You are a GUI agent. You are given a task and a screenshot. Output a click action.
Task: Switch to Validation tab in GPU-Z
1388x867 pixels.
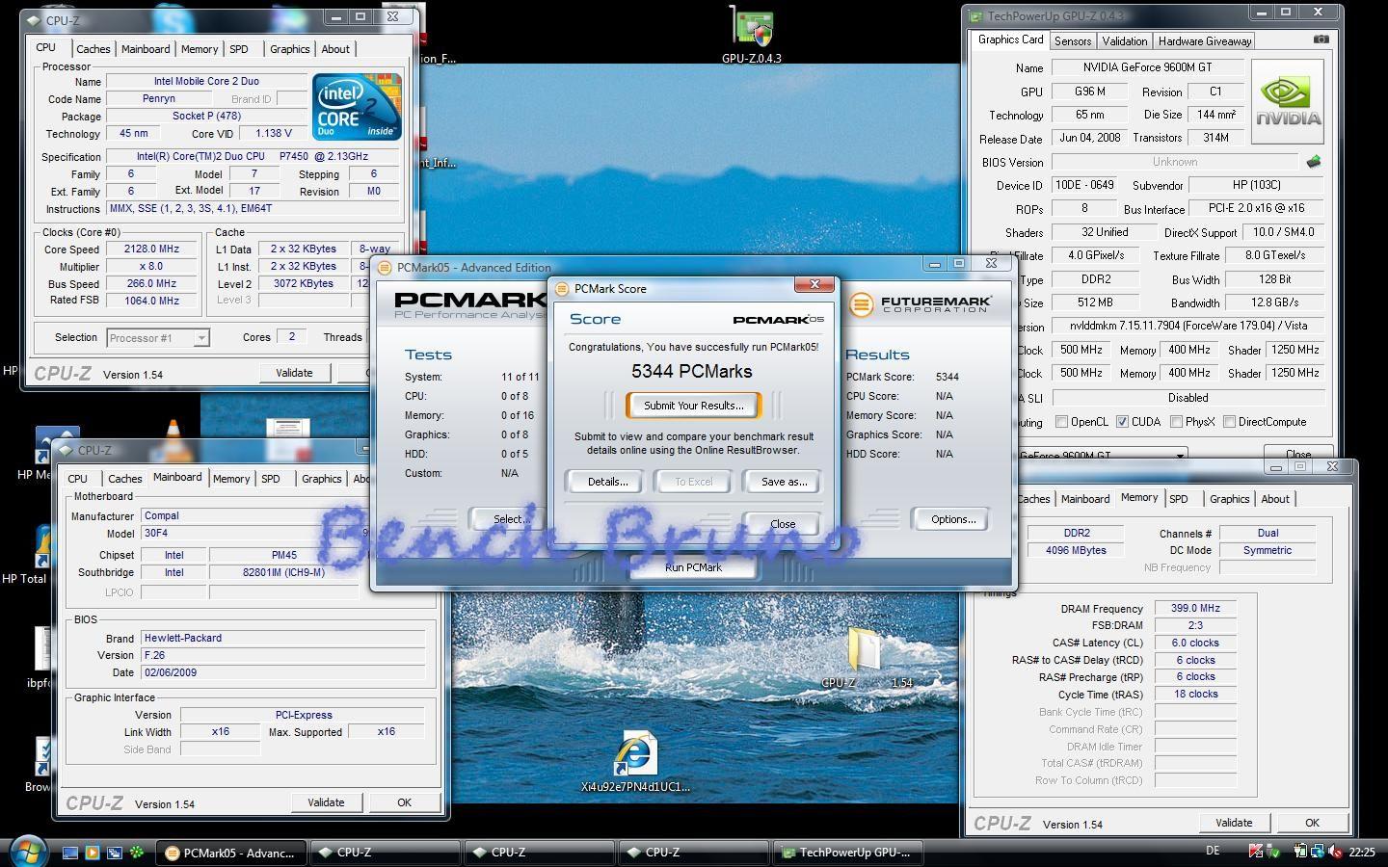coord(1125,40)
